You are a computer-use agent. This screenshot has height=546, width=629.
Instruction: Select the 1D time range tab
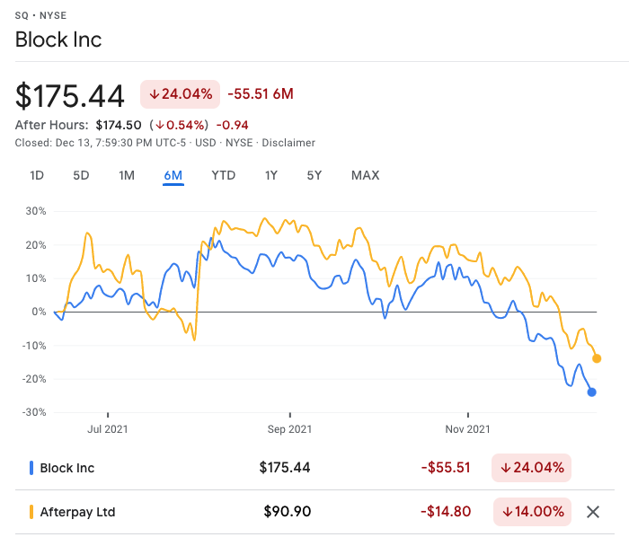(x=37, y=175)
